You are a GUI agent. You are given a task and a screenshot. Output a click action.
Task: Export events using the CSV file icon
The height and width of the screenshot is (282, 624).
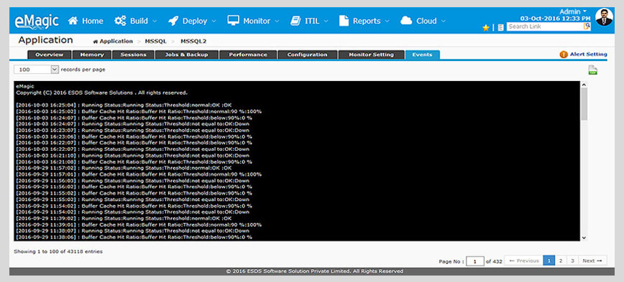(593, 70)
